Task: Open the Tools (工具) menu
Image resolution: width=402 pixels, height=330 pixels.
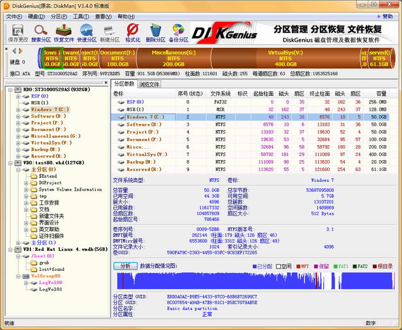Action: (x=81, y=17)
